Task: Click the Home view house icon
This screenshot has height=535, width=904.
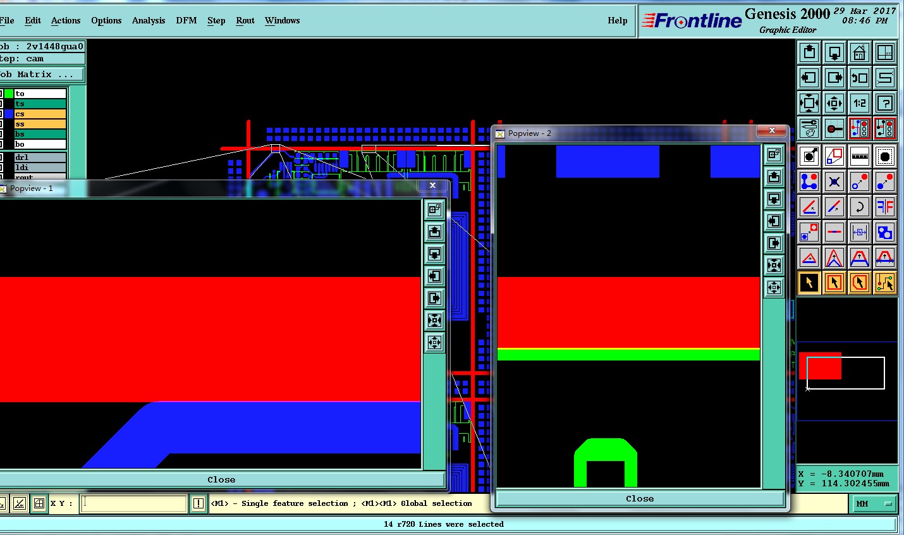Action: (x=860, y=52)
